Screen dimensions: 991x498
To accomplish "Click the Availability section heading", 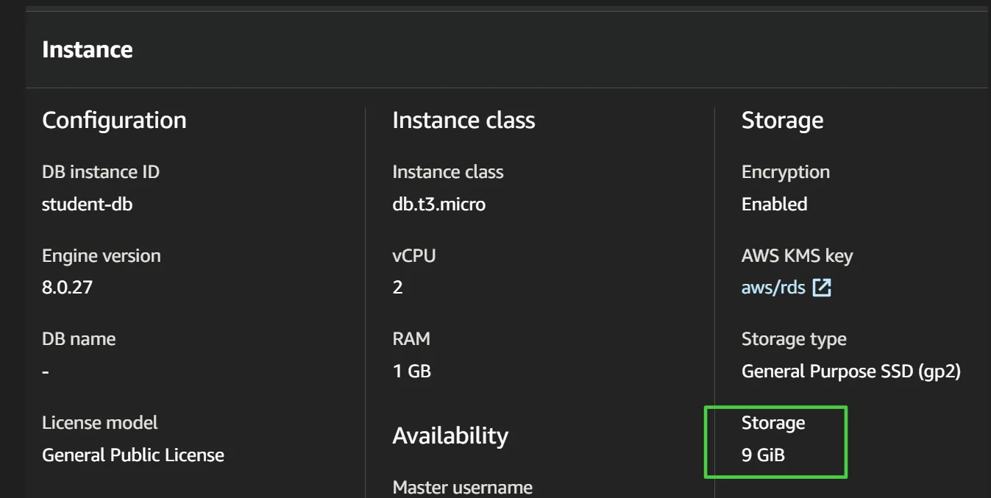I will pos(450,435).
